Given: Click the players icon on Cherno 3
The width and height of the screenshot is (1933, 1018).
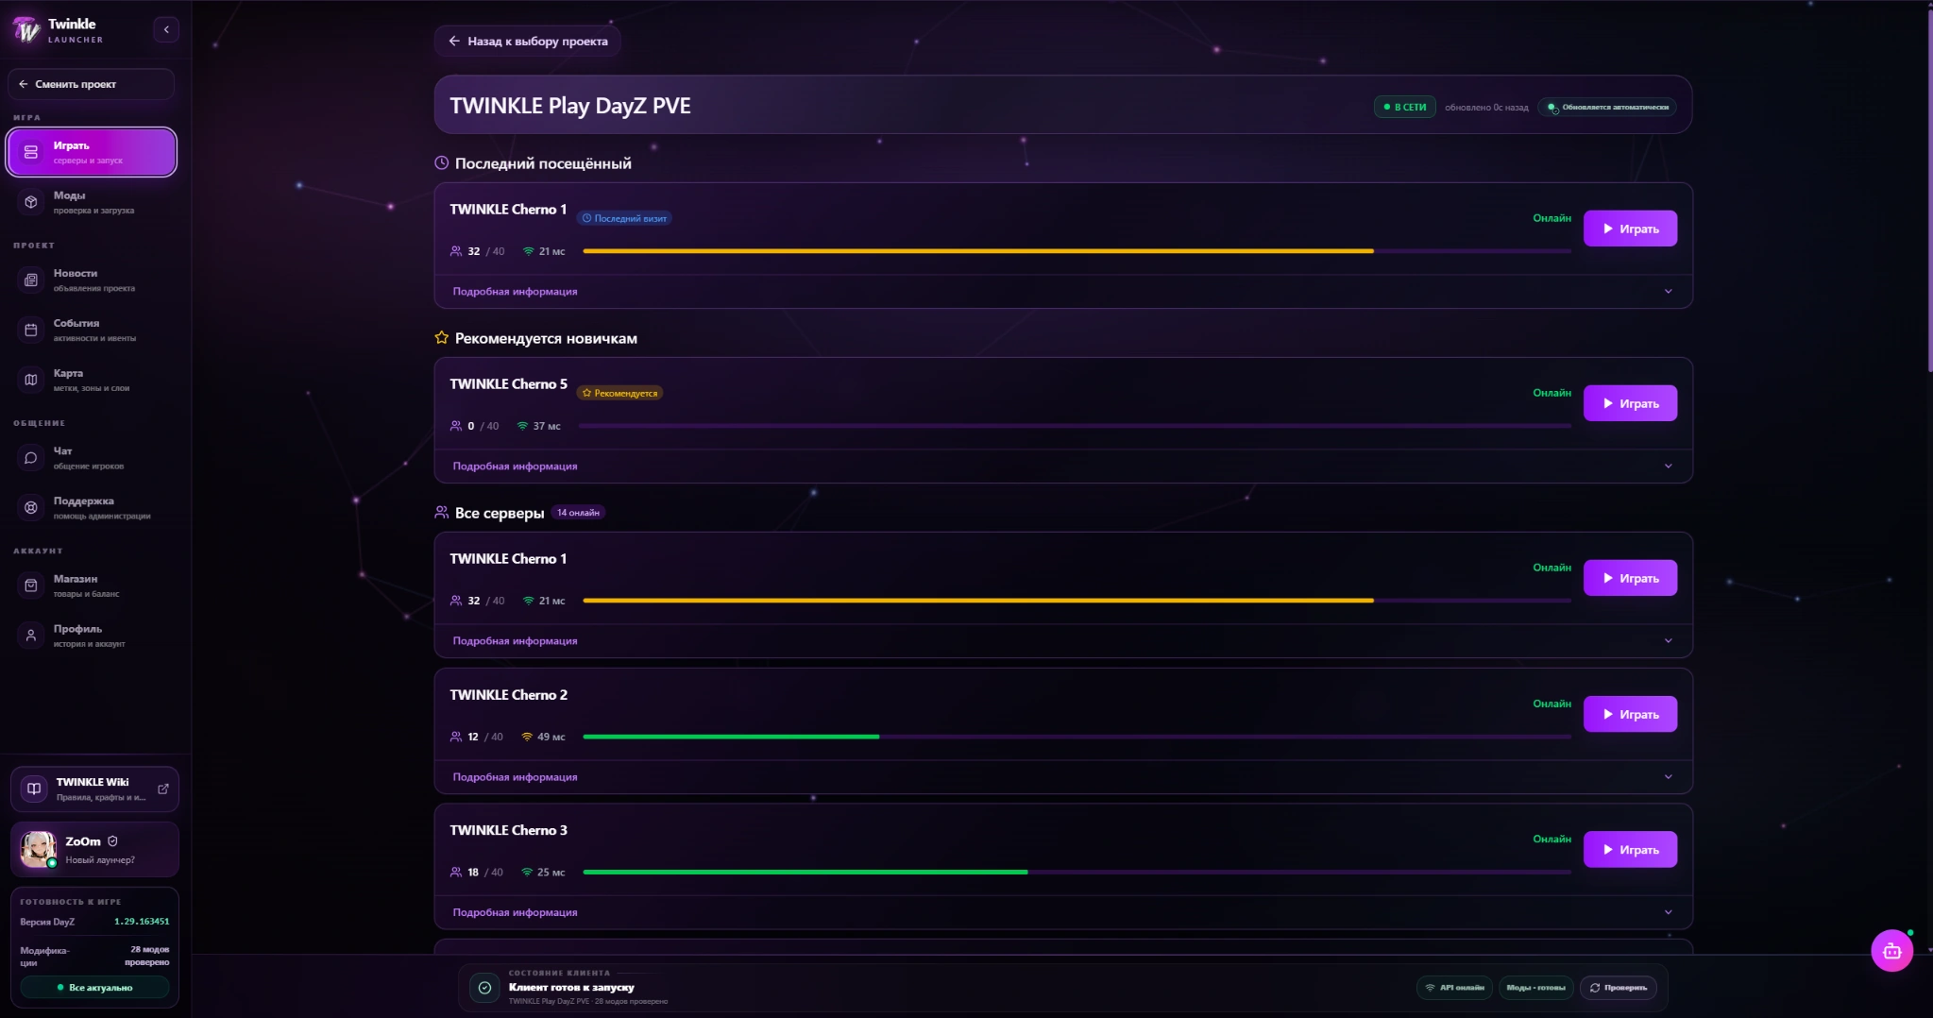Looking at the screenshot, I should [456, 873].
